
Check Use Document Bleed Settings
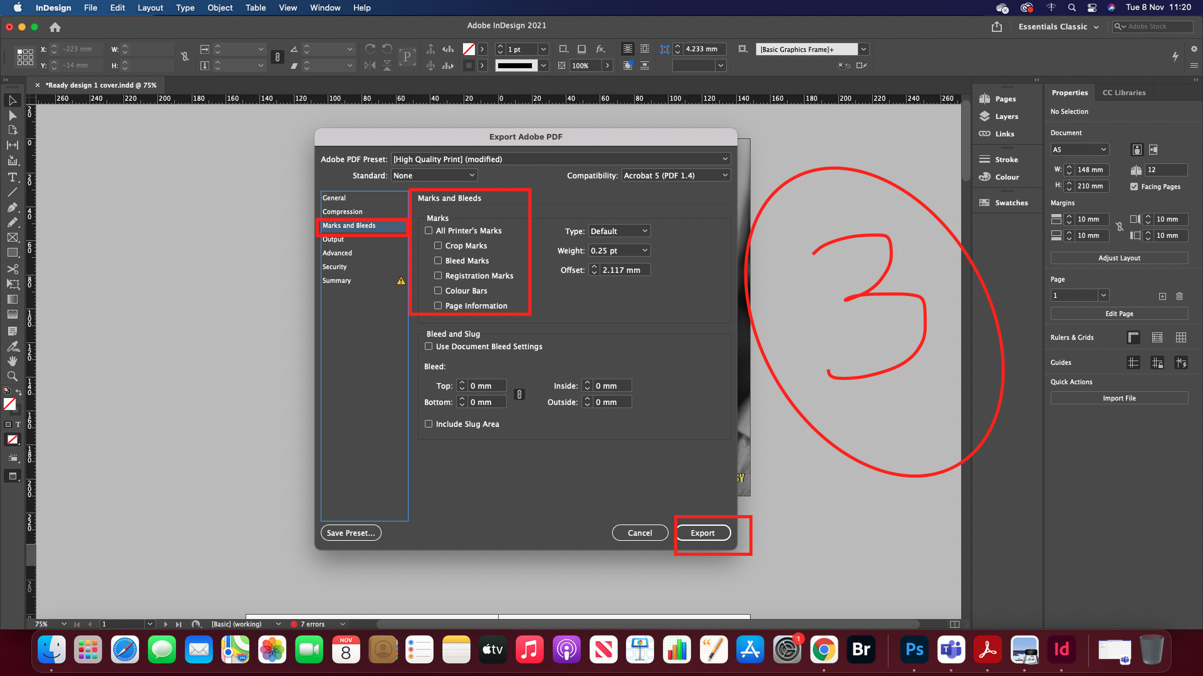coord(429,347)
